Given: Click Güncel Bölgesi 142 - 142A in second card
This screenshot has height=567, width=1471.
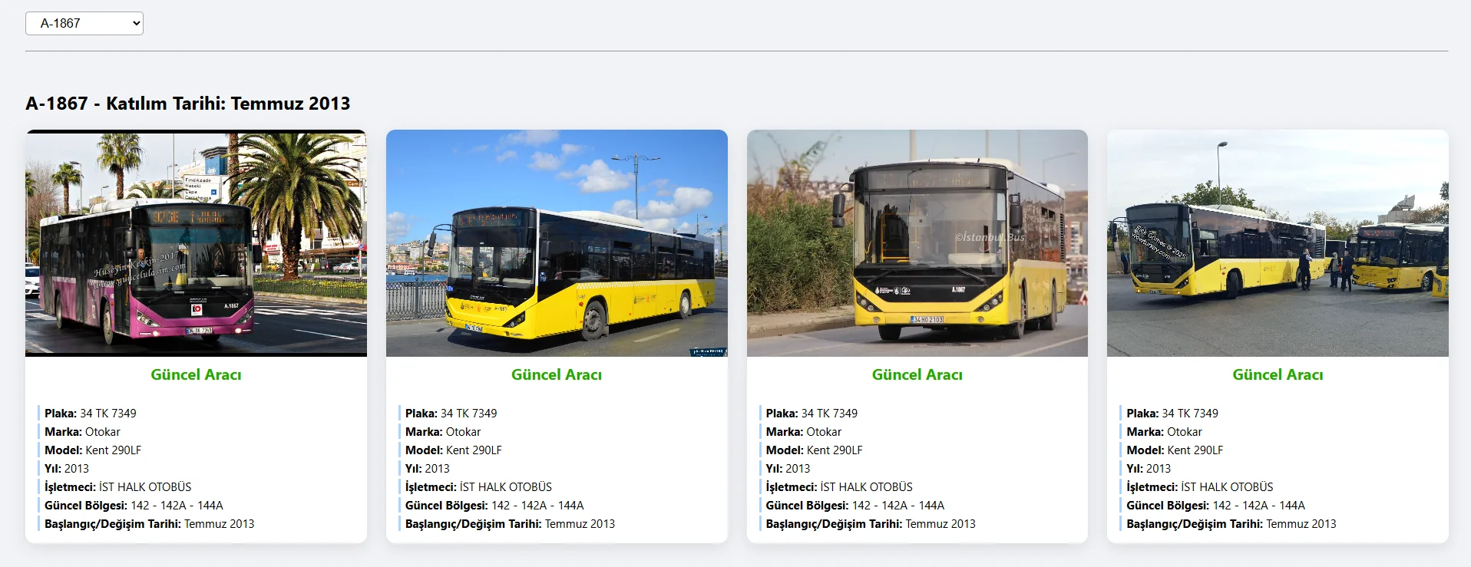Looking at the screenshot, I should point(494,505).
